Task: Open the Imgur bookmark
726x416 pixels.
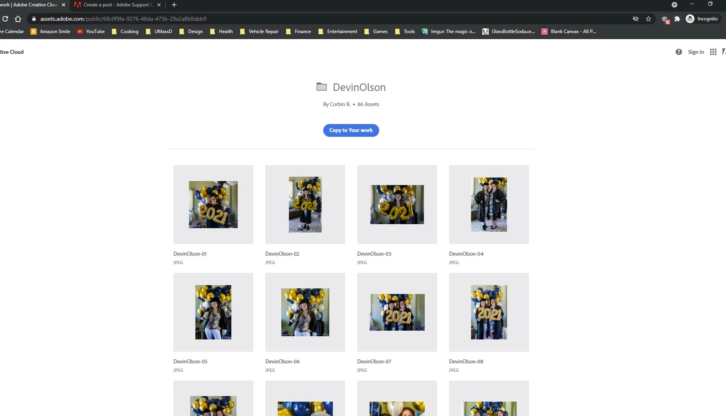Action: tap(448, 32)
